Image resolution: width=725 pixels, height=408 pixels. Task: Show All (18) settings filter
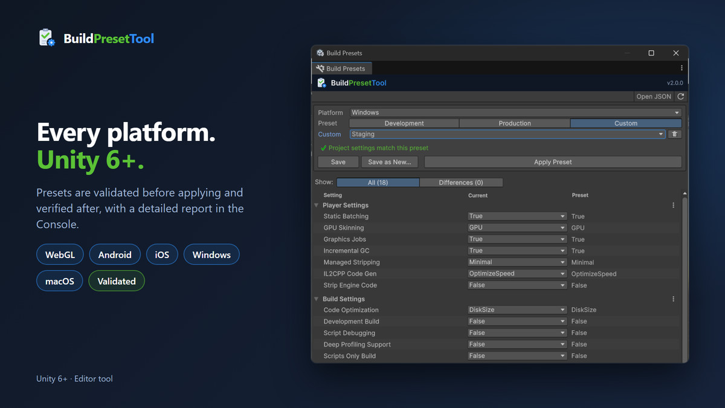[x=378, y=183]
